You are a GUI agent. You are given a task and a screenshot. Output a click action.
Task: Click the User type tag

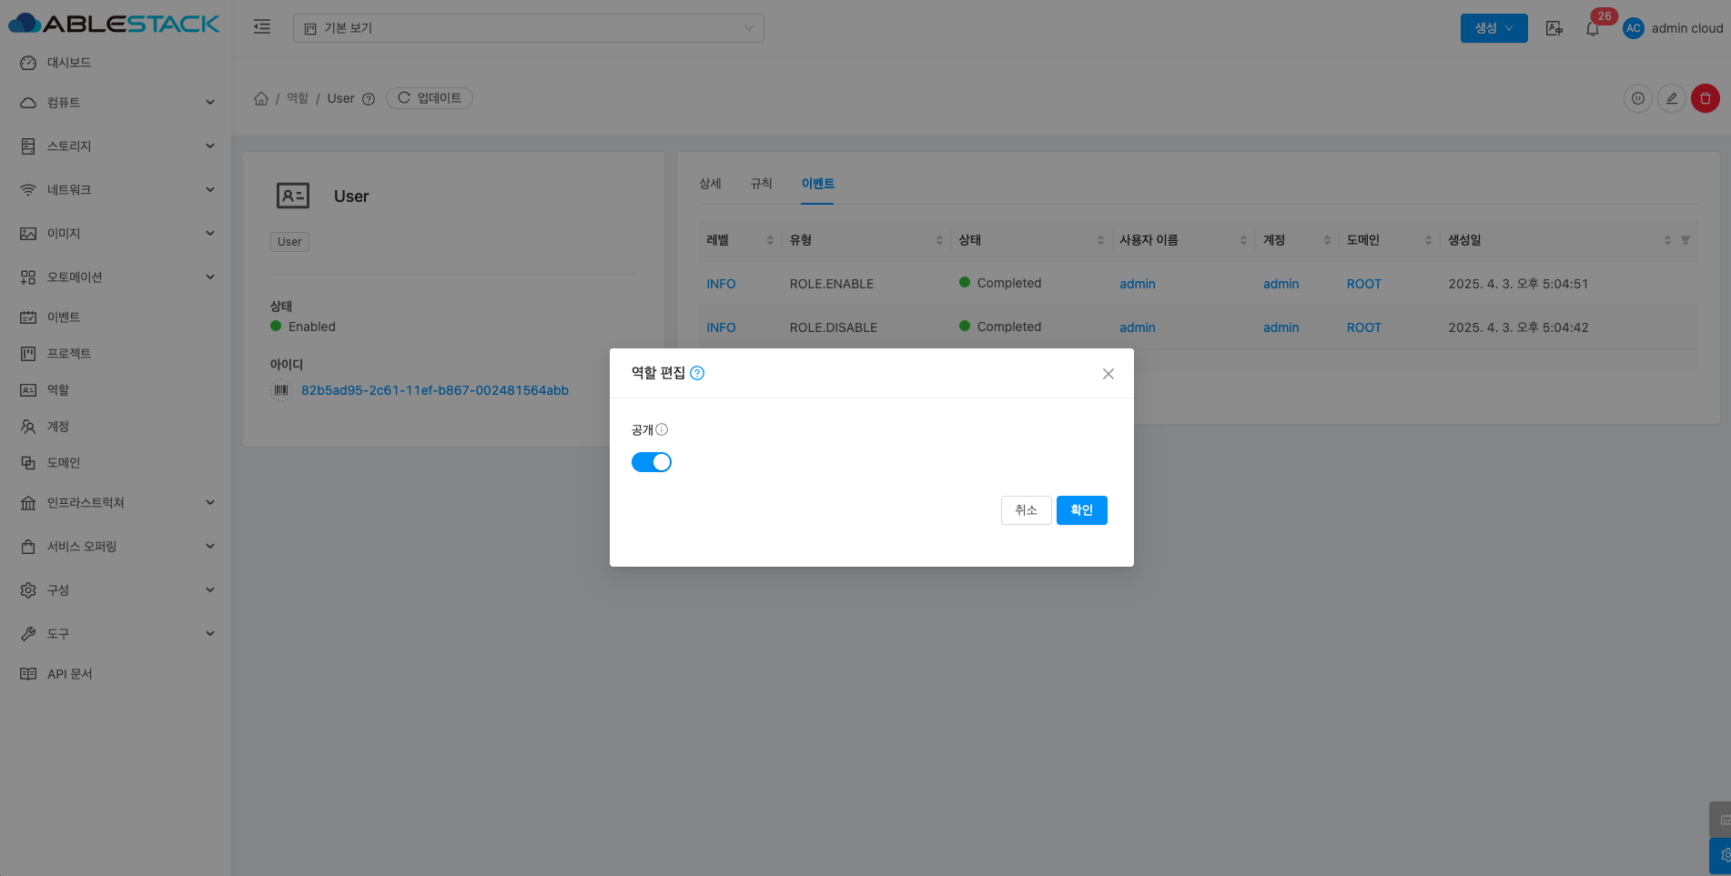point(289,242)
